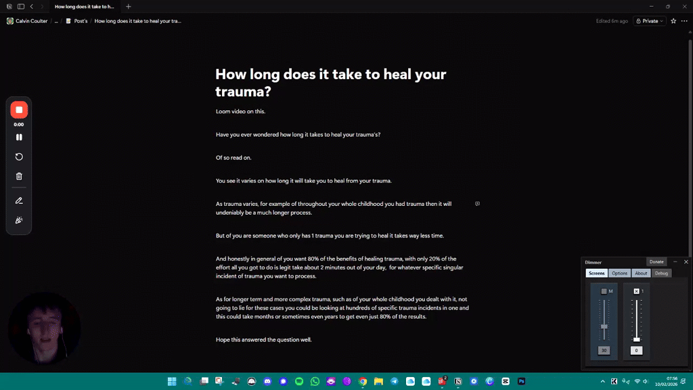Restart the recording from the beginning

pos(19,156)
